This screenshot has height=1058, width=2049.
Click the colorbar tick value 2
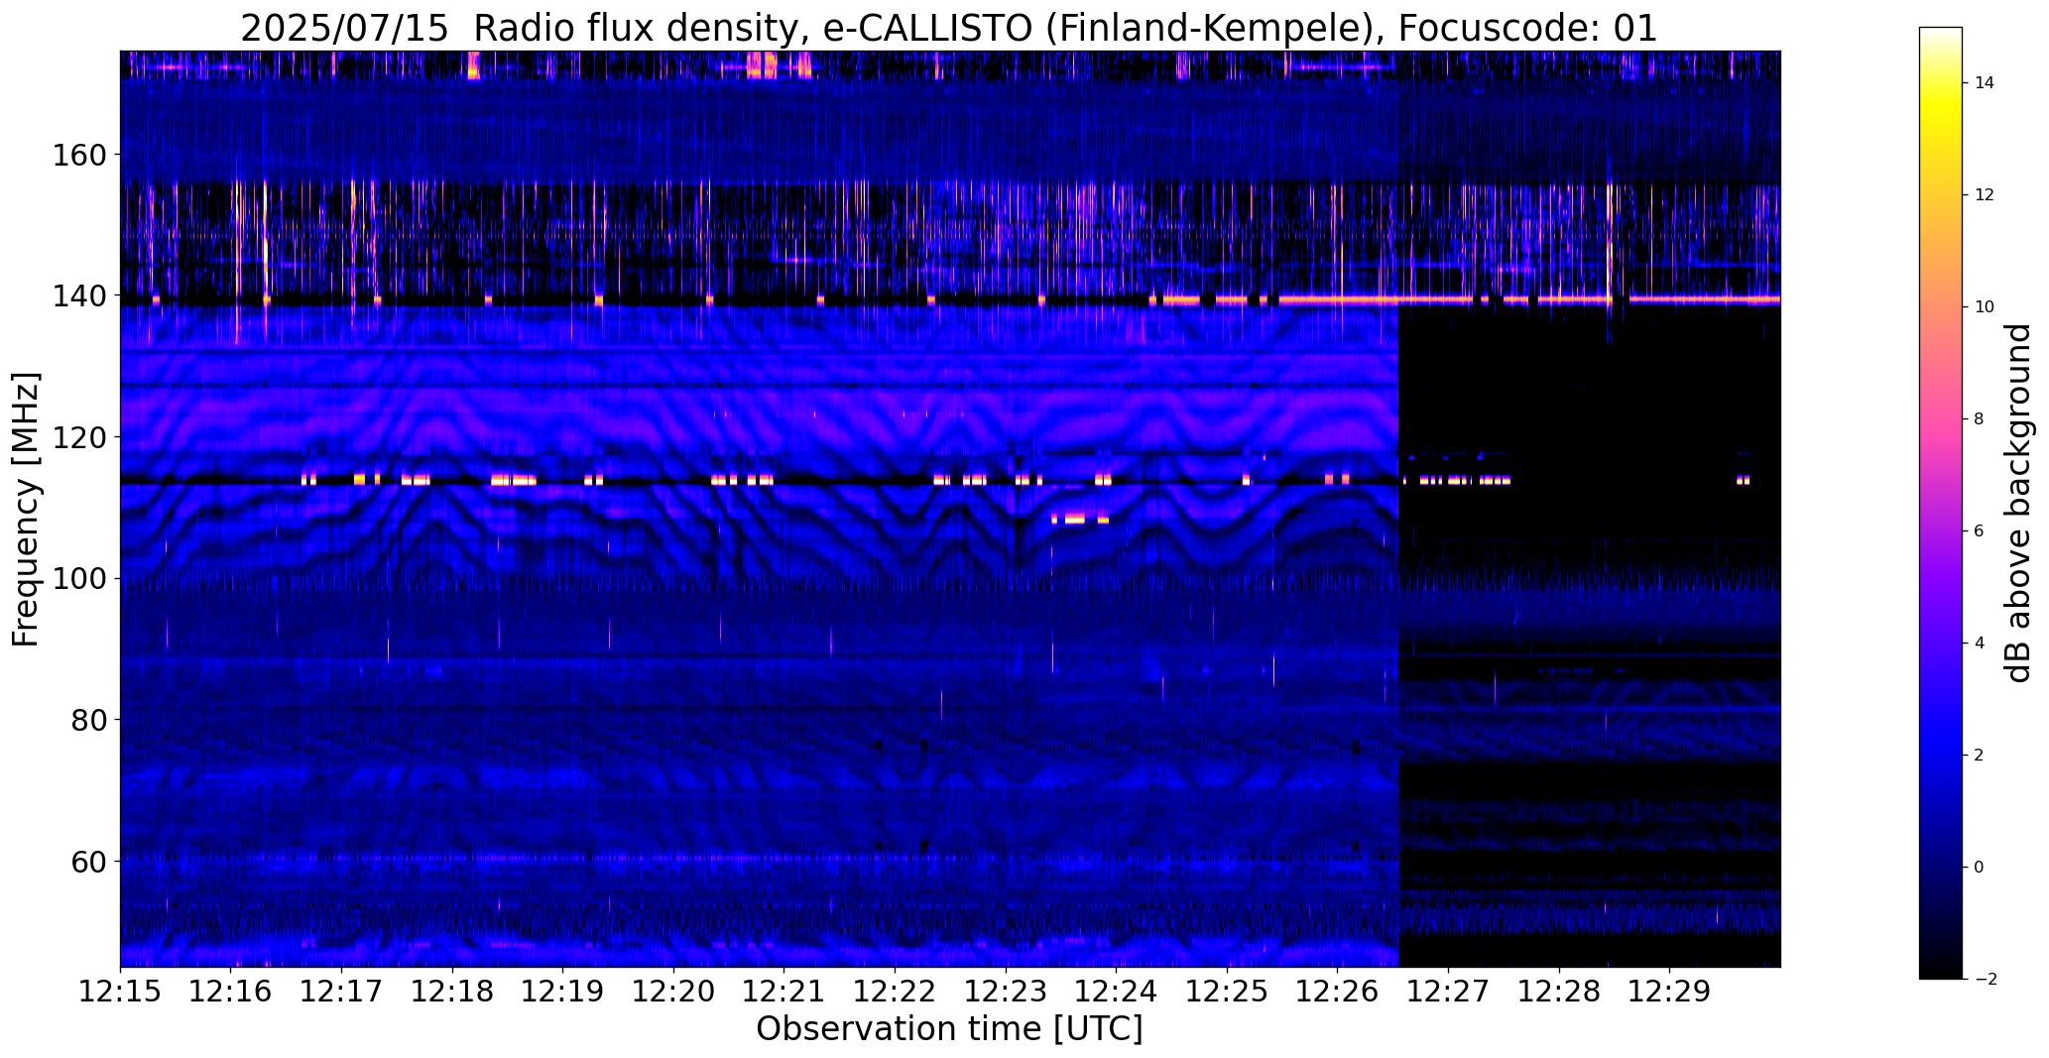(x=1980, y=756)
